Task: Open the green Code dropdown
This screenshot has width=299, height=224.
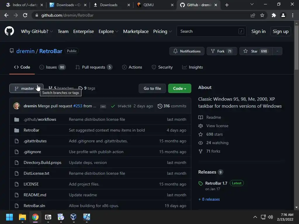Action: pos(180,88)
